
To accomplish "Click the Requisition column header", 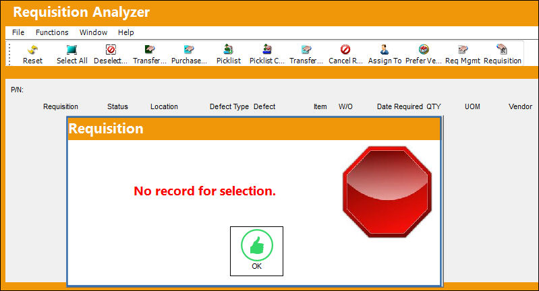I will click(x=61, y=106).
